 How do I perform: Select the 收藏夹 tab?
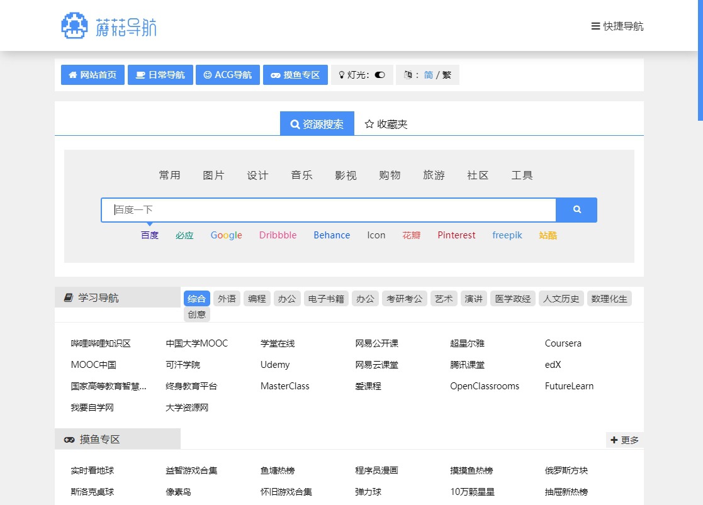click(386, 124)
